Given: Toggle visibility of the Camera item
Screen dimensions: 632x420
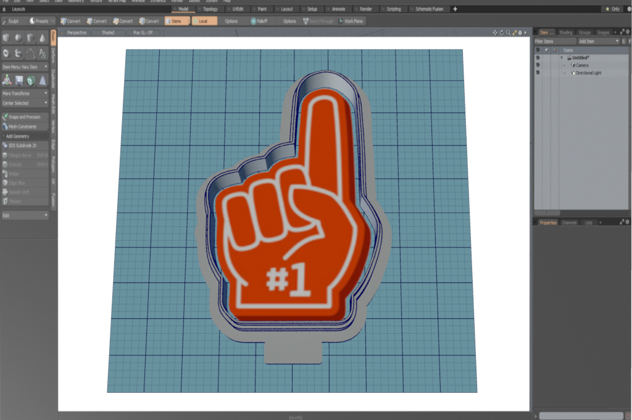Looking at the screenshot, I should [538, 65].
